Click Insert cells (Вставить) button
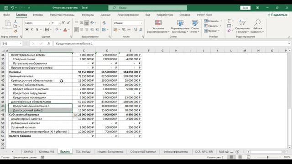This screenshot has height=164, width=292. point(211,21)
